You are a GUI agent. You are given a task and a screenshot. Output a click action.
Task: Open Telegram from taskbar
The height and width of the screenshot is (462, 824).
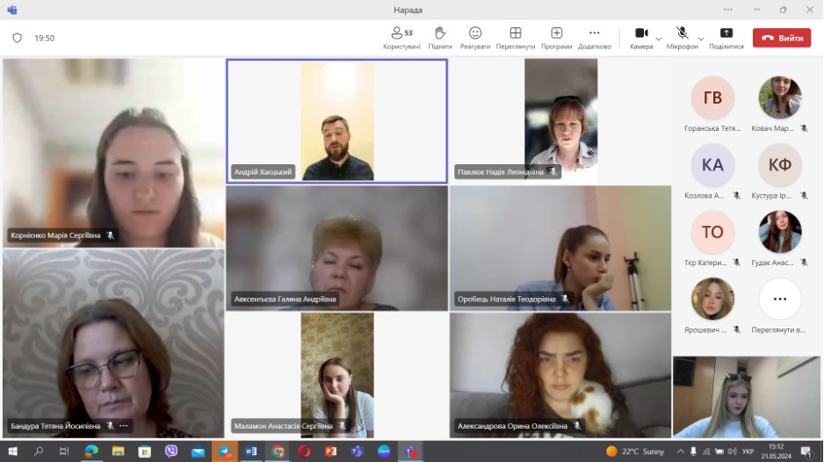pyautogui.click(x=224, y=451)
